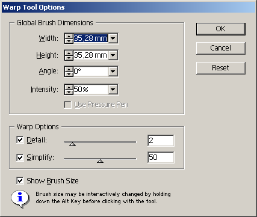Click the Detail value input field

161,141
